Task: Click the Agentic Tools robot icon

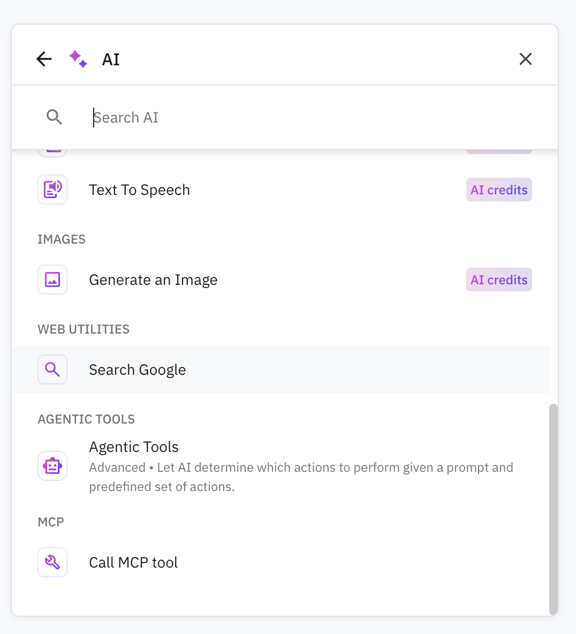Action: (x=52, y=466)
